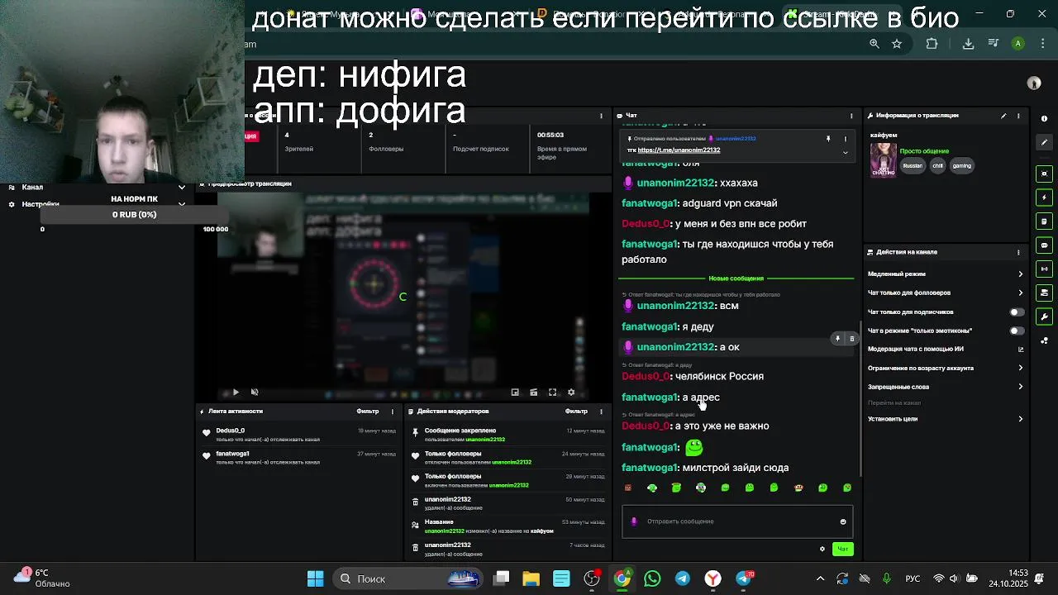Screen dimensions: 1058x595
Task: Pin the highlighted 'а ок' chat message
Action: click(837, 339)
